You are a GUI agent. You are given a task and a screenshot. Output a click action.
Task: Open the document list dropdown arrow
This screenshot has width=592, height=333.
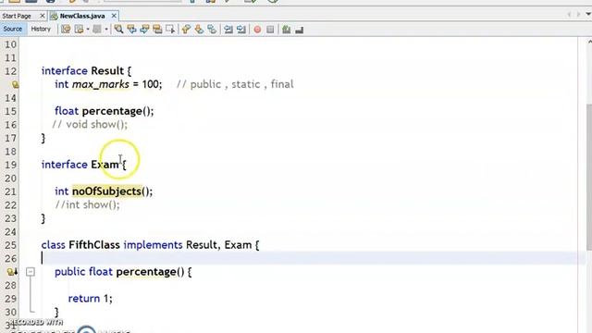pyautogui.click(x=588, y=15)
